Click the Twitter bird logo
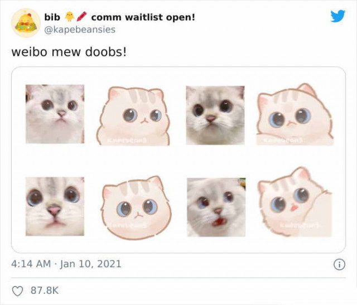 click(338, 16)
